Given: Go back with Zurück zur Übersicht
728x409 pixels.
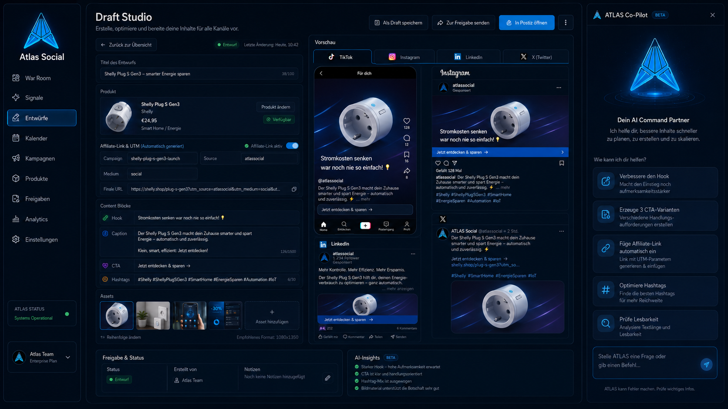Looking at the screenshot, I should tap(126, 45).
